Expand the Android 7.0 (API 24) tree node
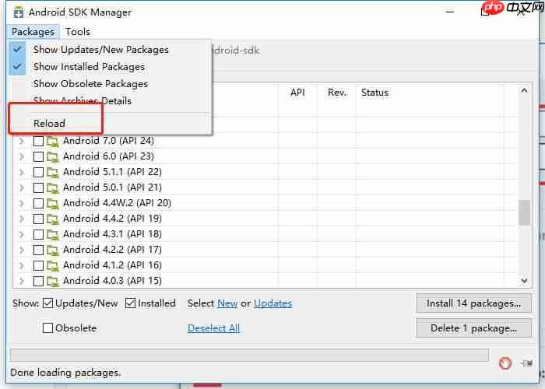Screen dimensions: 545x389 coord(22,142)
